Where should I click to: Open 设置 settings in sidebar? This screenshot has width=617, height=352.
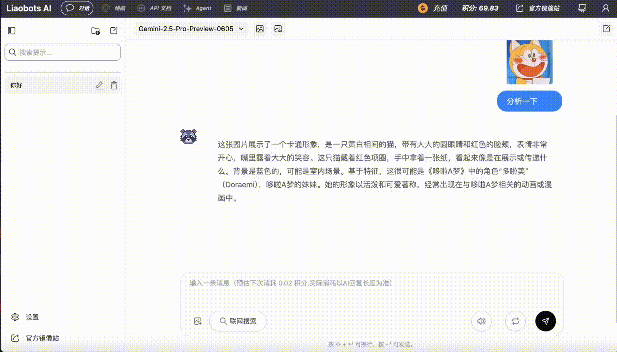(25, 317)
